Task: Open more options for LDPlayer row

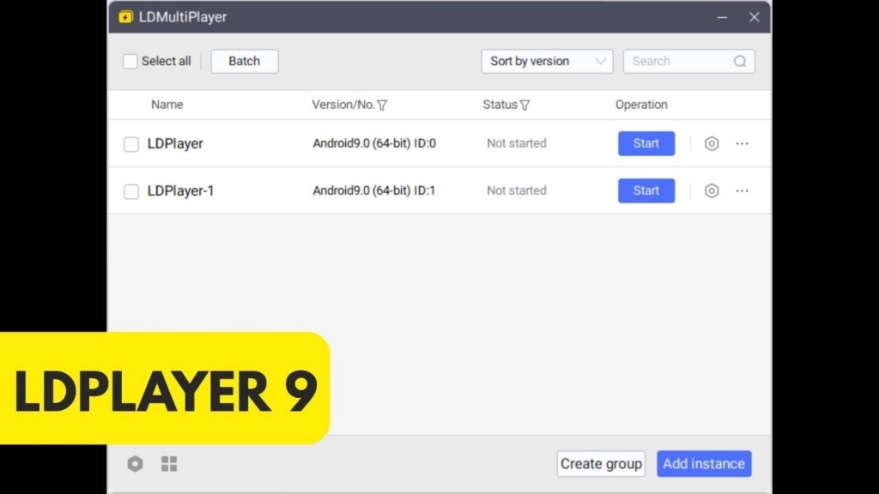Action: [742, 144]
